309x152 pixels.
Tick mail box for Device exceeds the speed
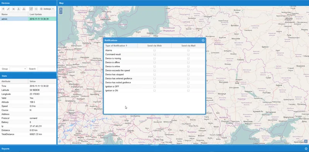[188, 70]
